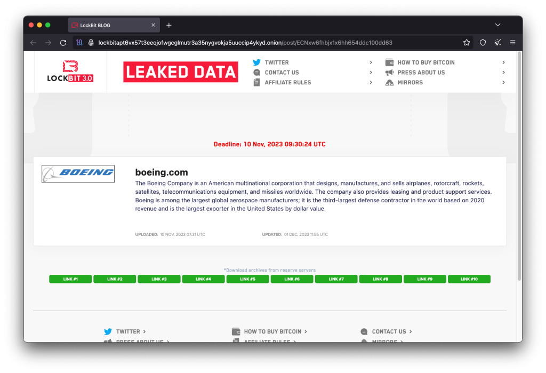Screen dimensions: 546x373
Task: Click the Contact Us chat icon in header
Action: (x=256, y=73)
